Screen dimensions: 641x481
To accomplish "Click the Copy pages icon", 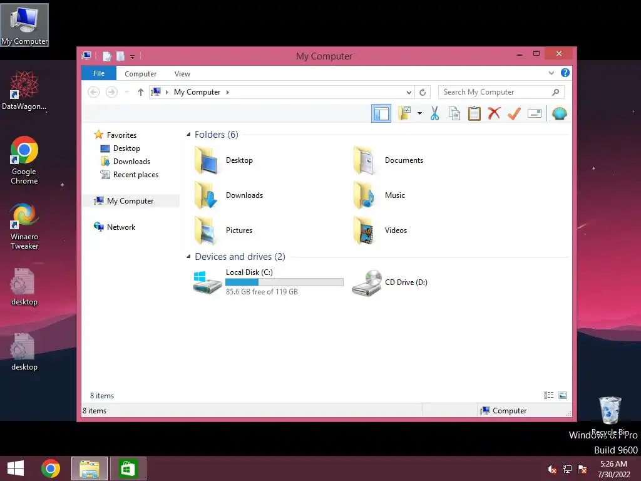I will (x=454, y=113).
